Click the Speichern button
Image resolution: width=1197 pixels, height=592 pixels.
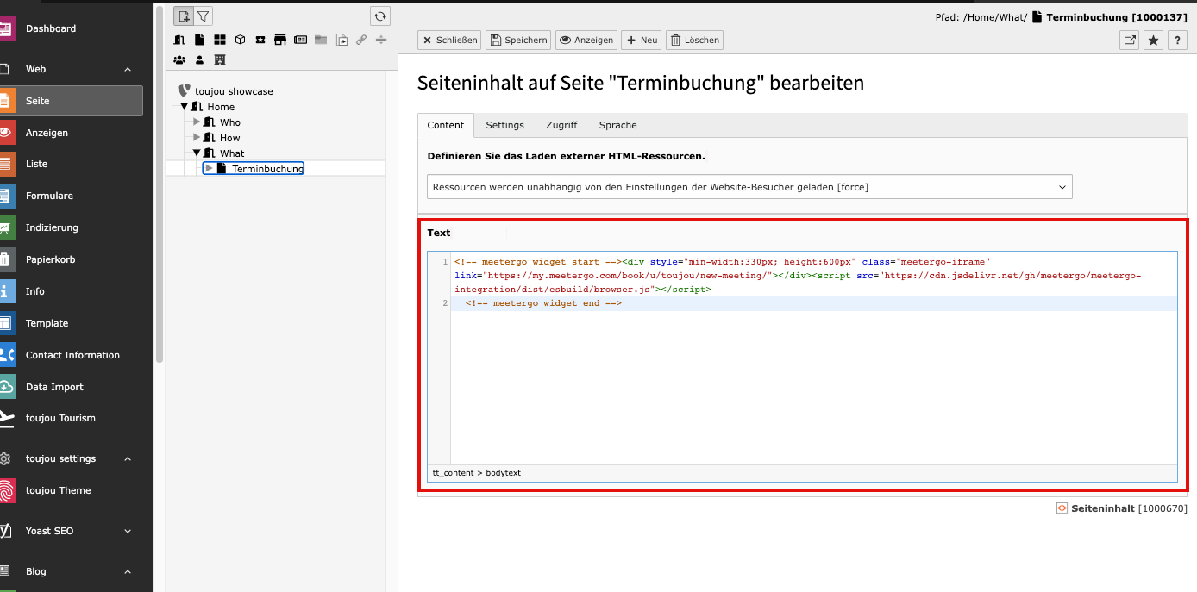tap(517, 40)
